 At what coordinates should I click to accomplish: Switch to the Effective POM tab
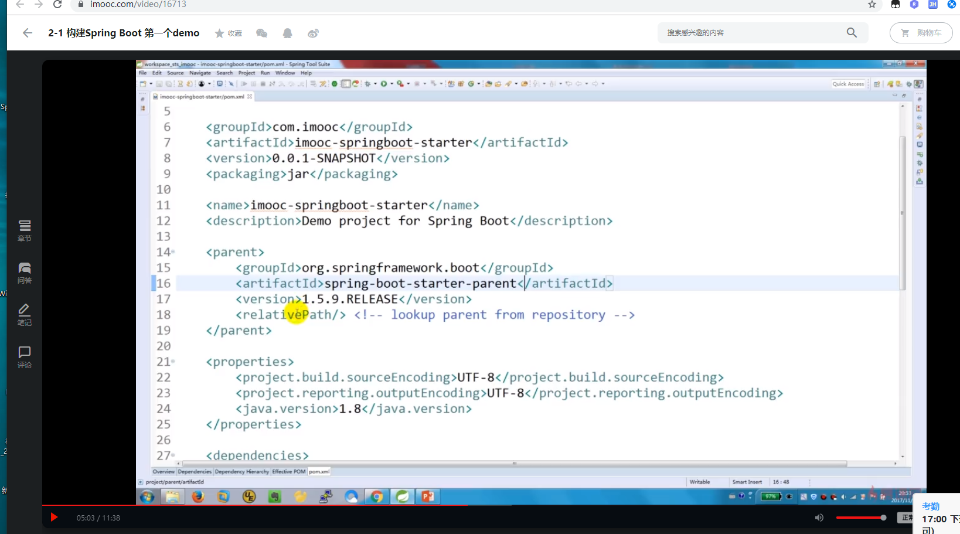[289, 471]
